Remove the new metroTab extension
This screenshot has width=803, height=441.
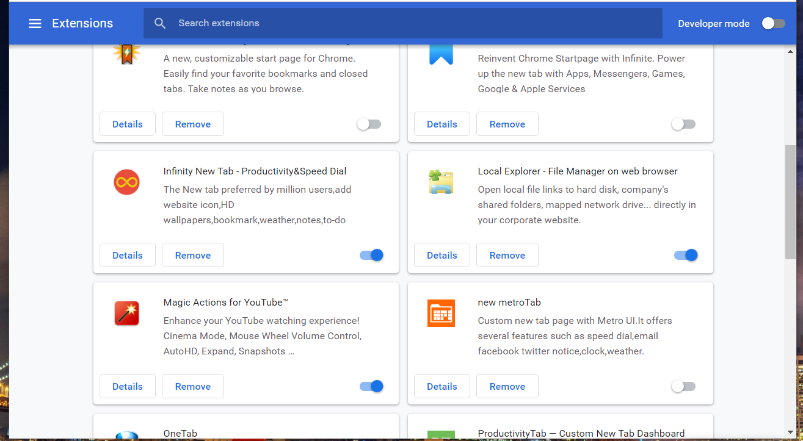tap(507, 386)
